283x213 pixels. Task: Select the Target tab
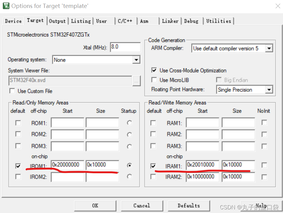point(36,21)
